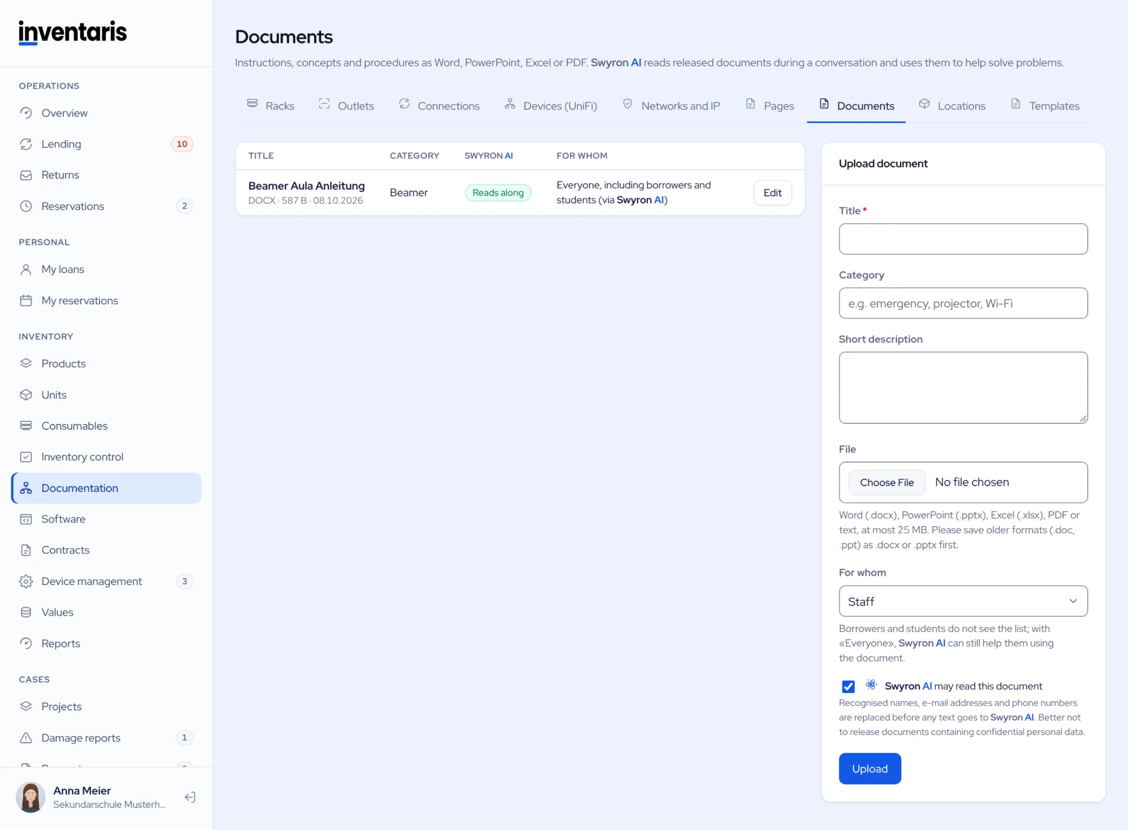This screenshot has width=1128, height=830.
Task: Click the Swyron AI atom icon
Action: coord(871,685)
